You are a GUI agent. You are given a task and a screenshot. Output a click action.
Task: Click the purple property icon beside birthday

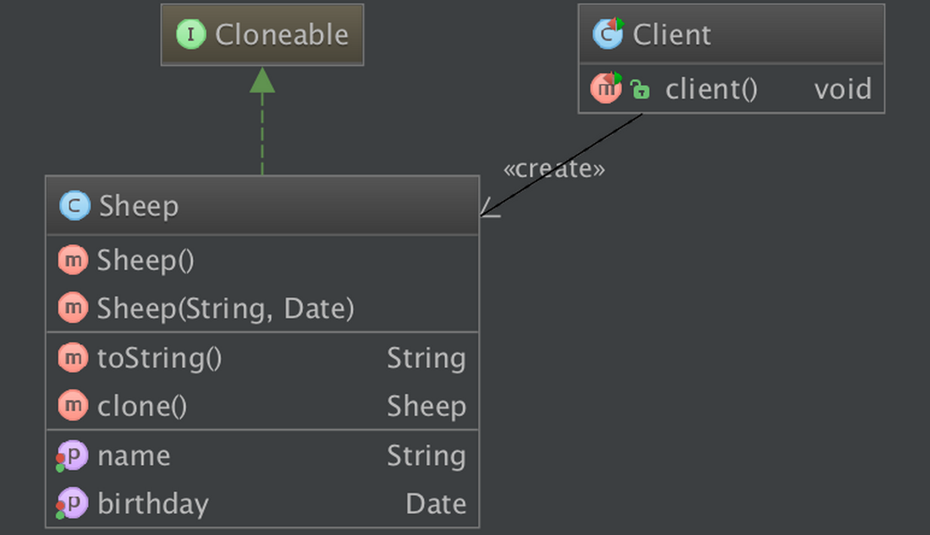pos(73,504)
